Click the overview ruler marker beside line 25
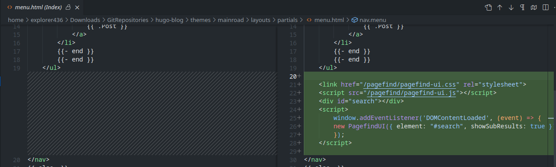The image size is (556, 167). coord(551,118)
